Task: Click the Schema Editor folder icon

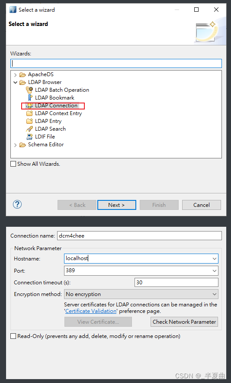Action: (x=22, y=145)
